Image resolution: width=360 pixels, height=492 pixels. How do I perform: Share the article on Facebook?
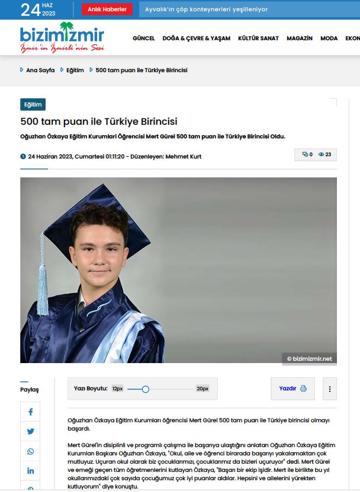point(30,412)
